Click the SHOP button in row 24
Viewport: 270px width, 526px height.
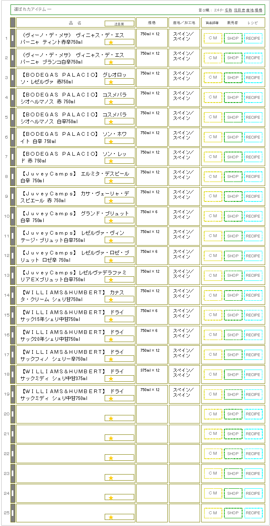[233, 494]
